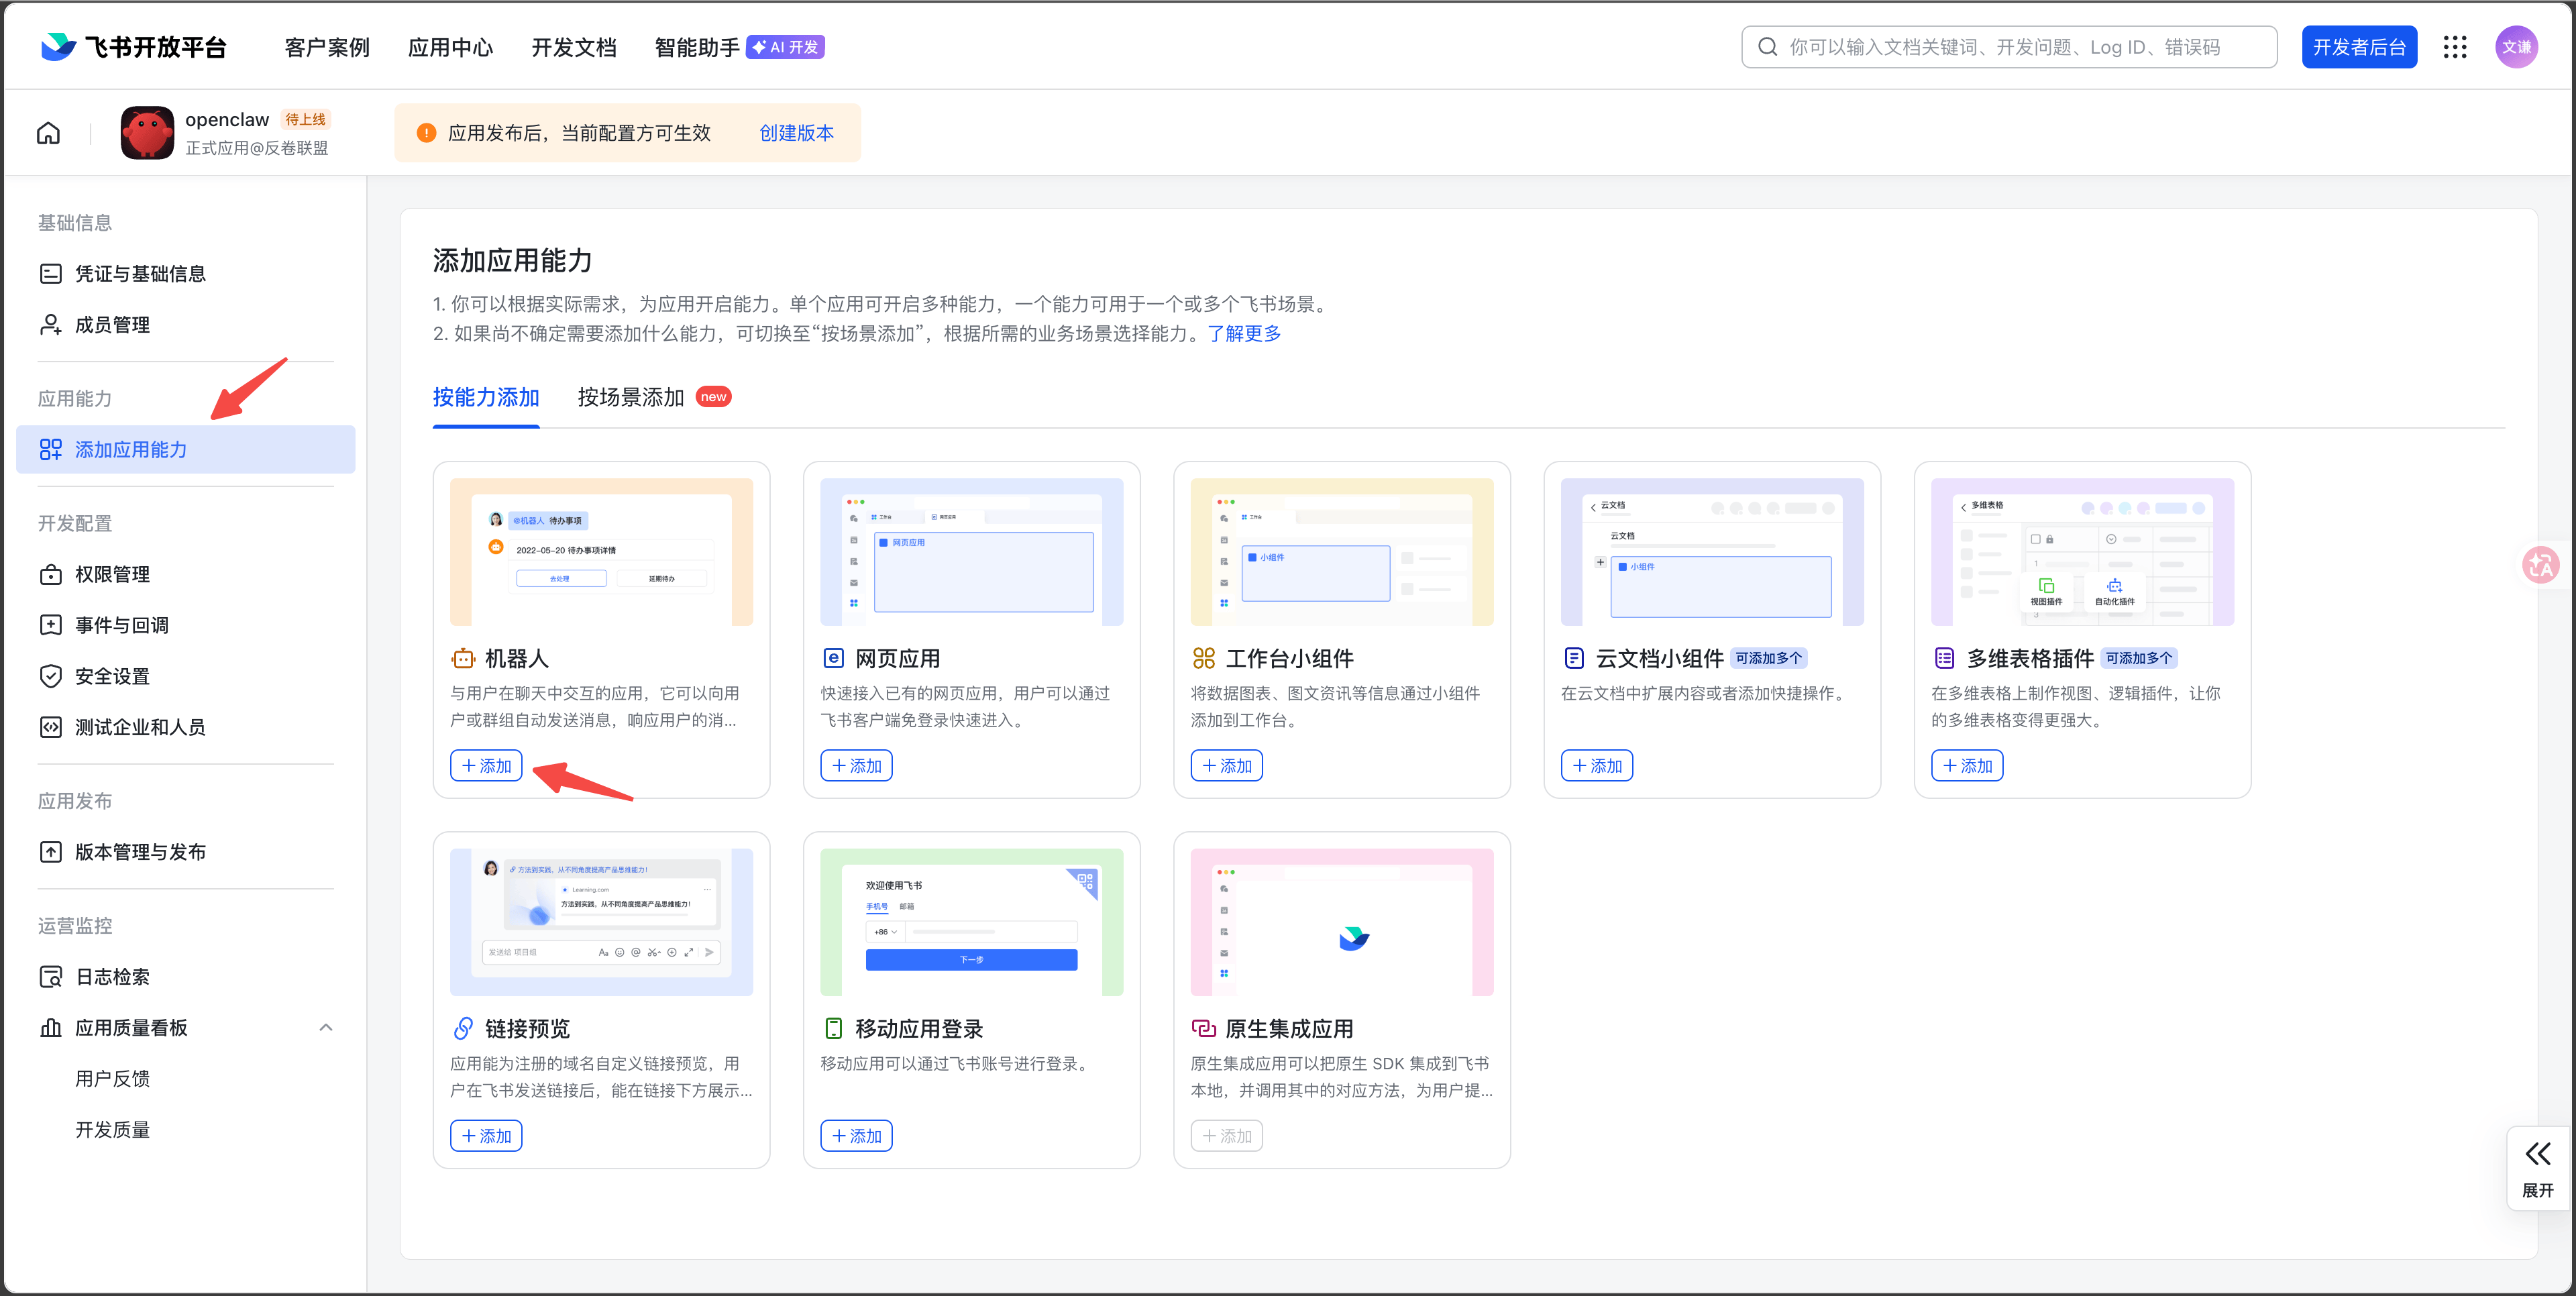Expand the side panel with 展开 arrows

click(x=2537, y=1168)
